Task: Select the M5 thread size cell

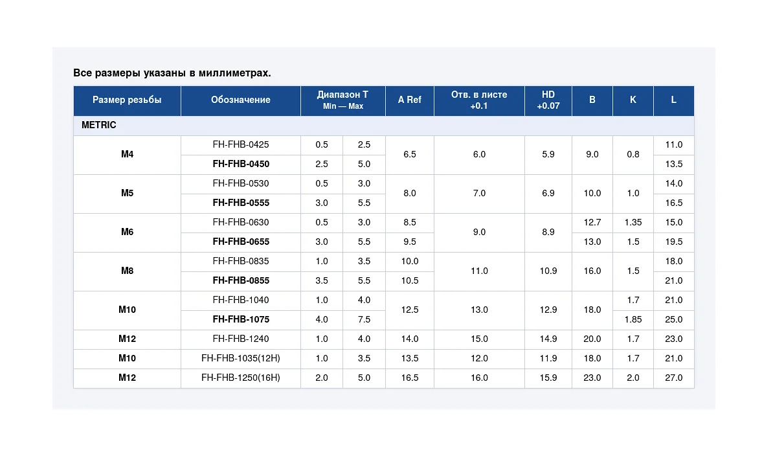Action: tap(127, 194)
